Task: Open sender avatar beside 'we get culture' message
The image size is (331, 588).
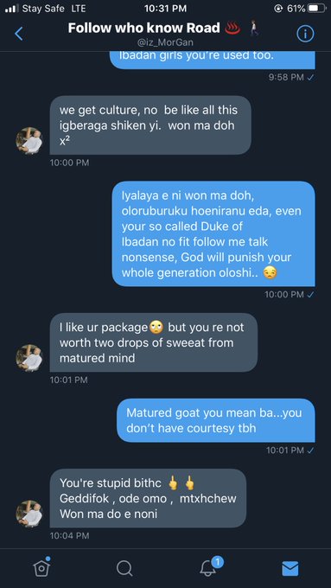Action: click(29, 141)
